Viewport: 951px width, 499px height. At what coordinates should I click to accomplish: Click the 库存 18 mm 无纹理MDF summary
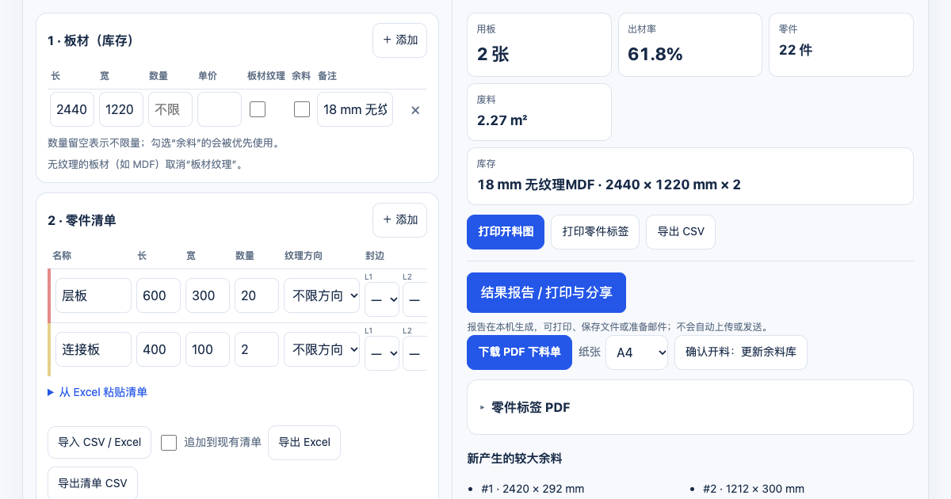[x=690, y=176]
